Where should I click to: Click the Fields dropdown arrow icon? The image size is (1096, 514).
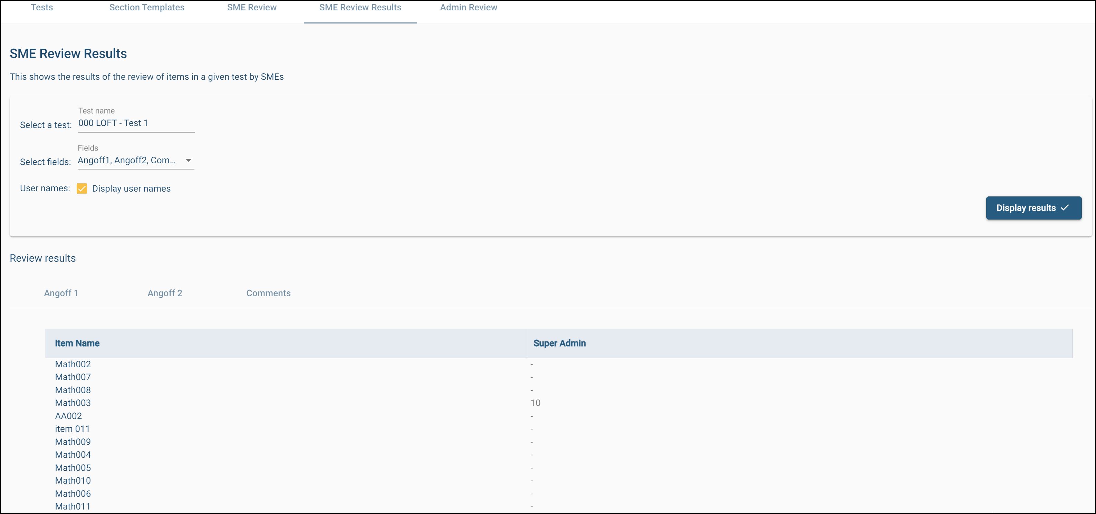(189, 161)
